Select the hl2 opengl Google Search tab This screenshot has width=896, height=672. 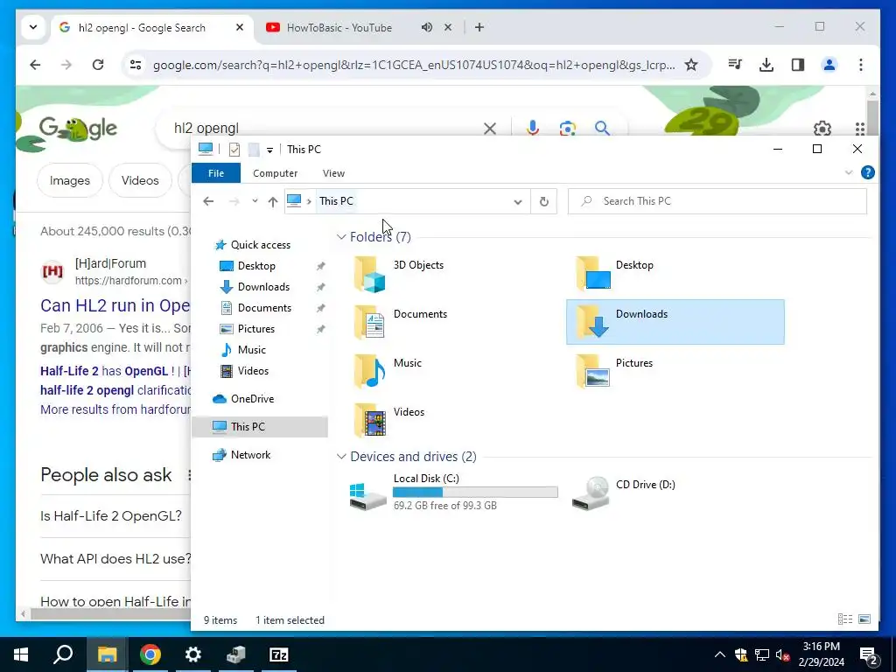142,27
